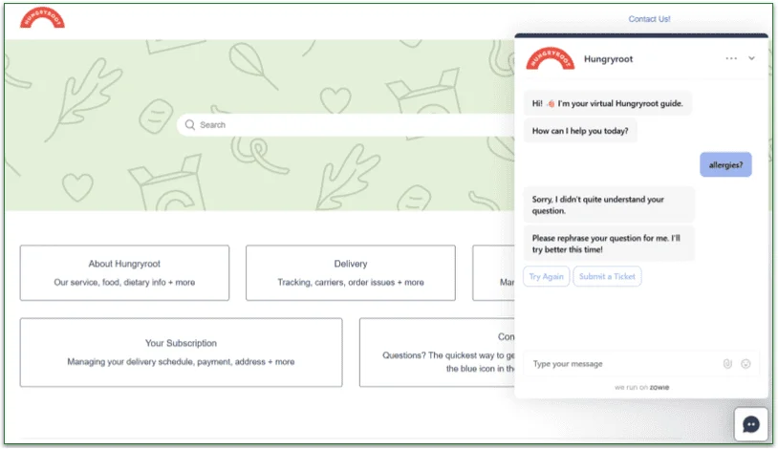Click the 'Sorry, I didn't quite understand' message
Viewport: 778px width, 449px height.
609,204
